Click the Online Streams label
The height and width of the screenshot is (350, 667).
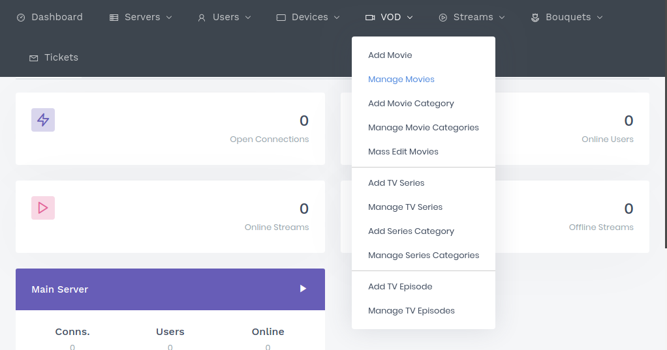pos(277,227)
